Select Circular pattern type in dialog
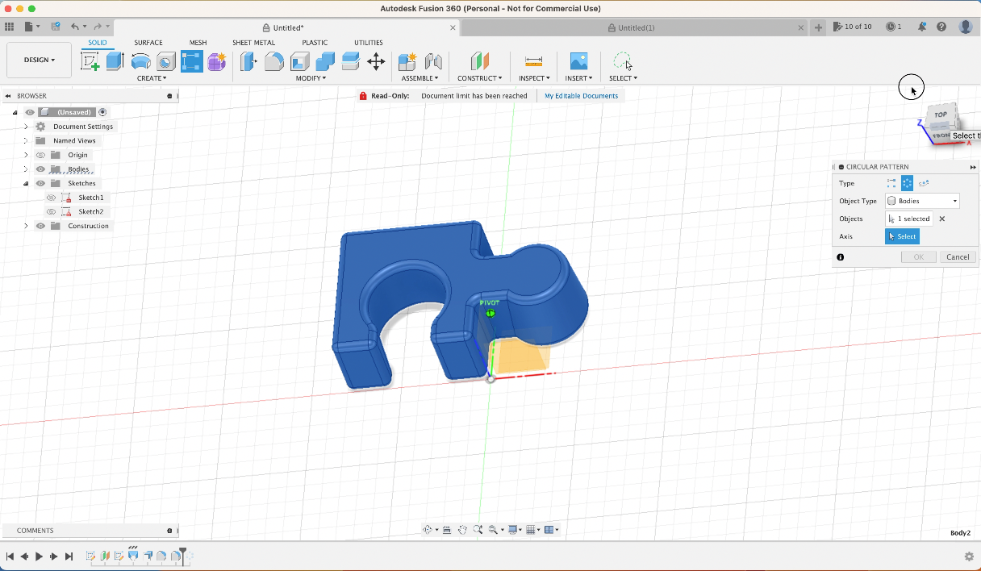981x571 pixels. 908,183
